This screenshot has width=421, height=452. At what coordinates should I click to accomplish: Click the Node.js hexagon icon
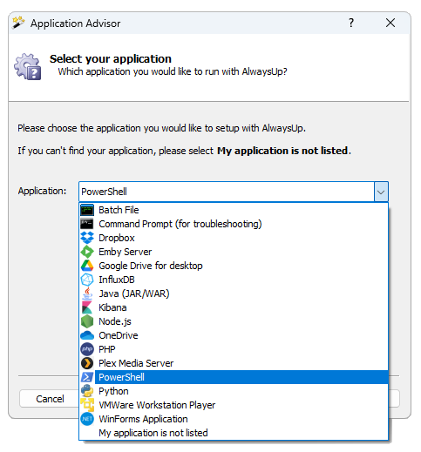click(87, 321)
